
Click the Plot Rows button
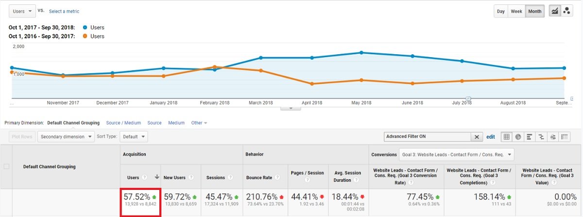click(22, 137)
